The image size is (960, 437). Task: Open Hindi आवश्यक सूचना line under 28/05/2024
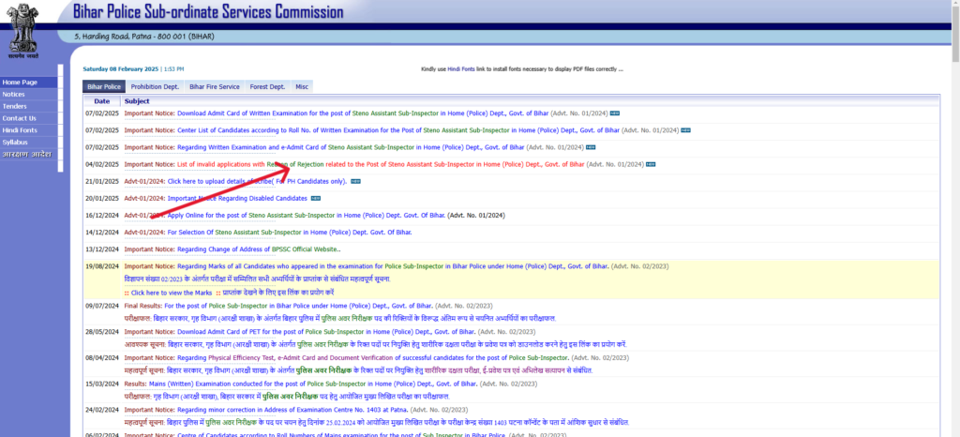click(x=375, y=344)
